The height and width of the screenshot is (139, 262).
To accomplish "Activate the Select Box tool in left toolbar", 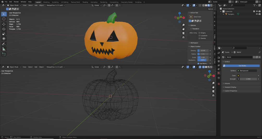I will coord(4,14).
